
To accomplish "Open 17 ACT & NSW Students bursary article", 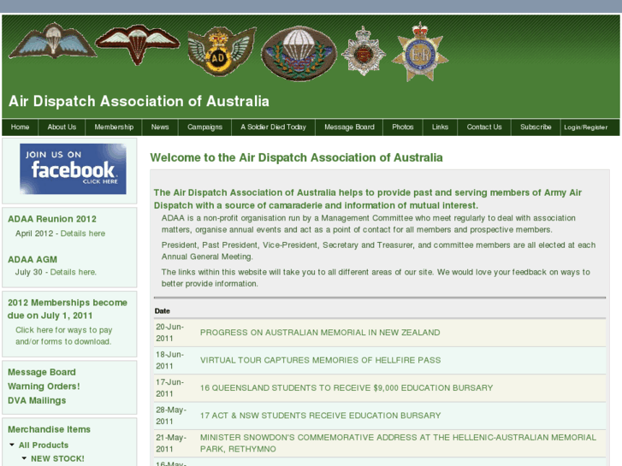I will 320,416.
